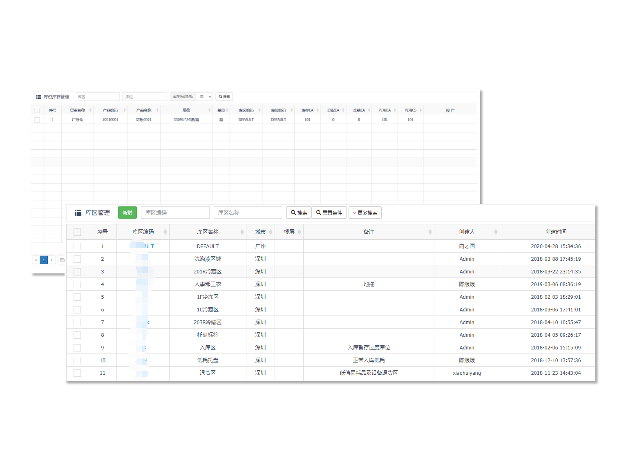Tick checkbox for row 4 人事部工衣

[x=77, y=284]
